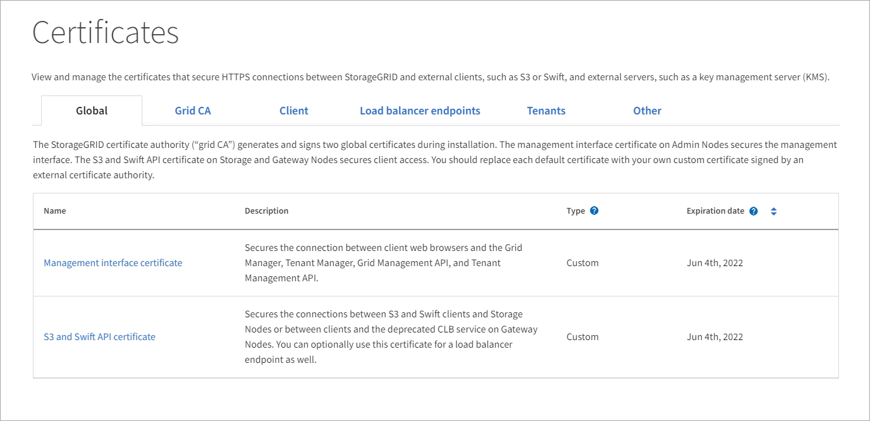Click the Expiration date column header label
Image resolution: width=870 pixels, height=421 pixels.
[715, 211]
